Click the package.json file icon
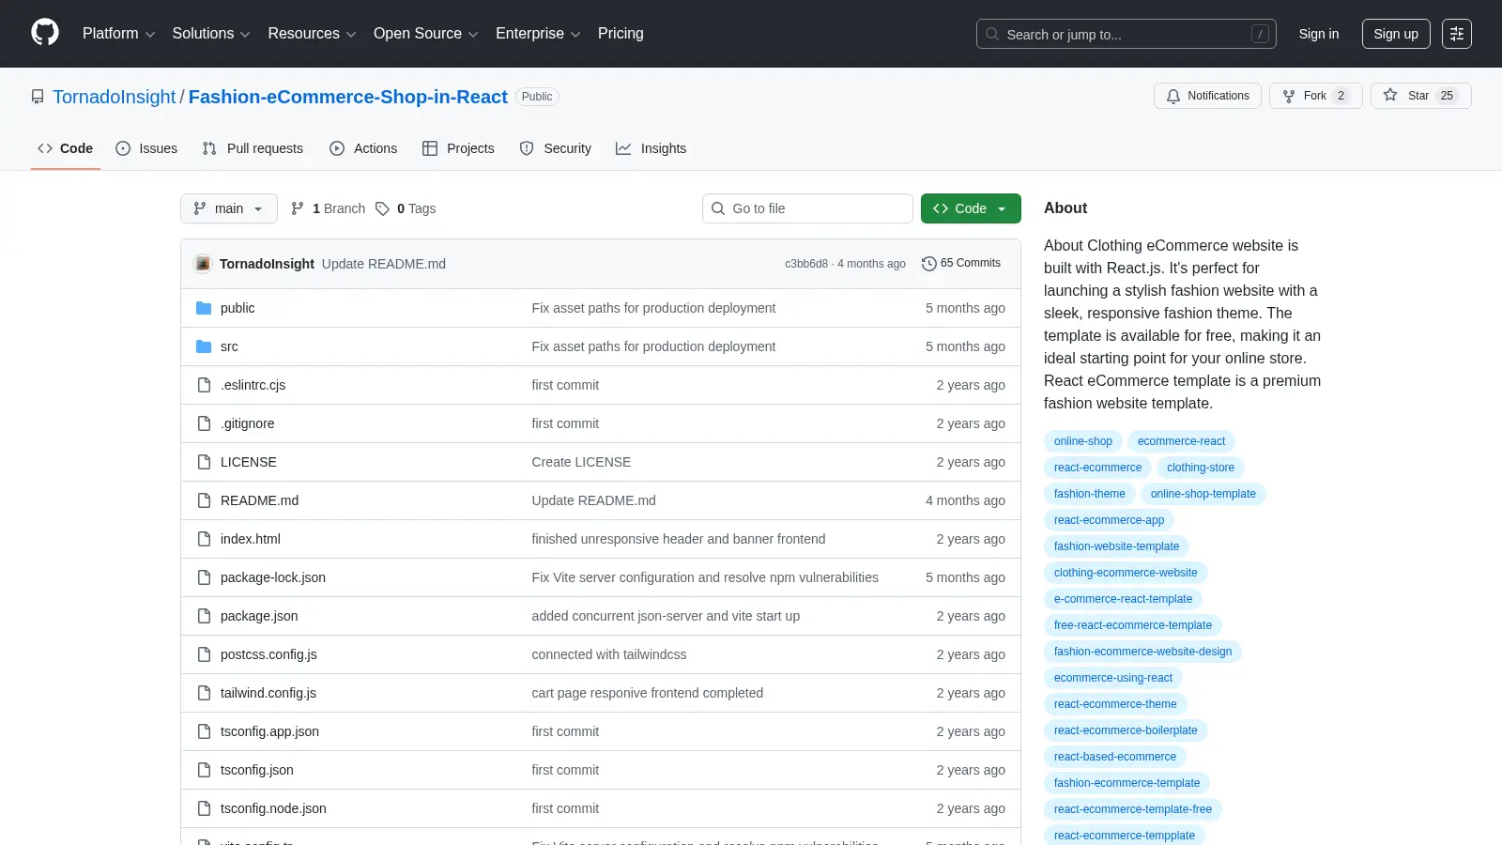This screenshot has width=1502, height=845. pos(204,616)
